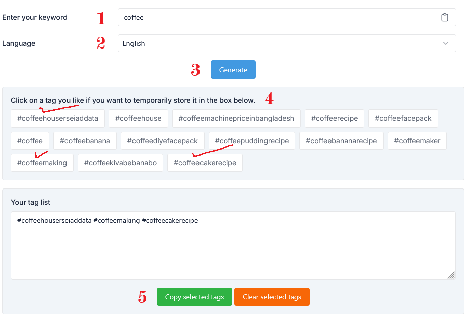
Task: Select the #coffeehouserseiaddata tag
Action: click(57, 118)
